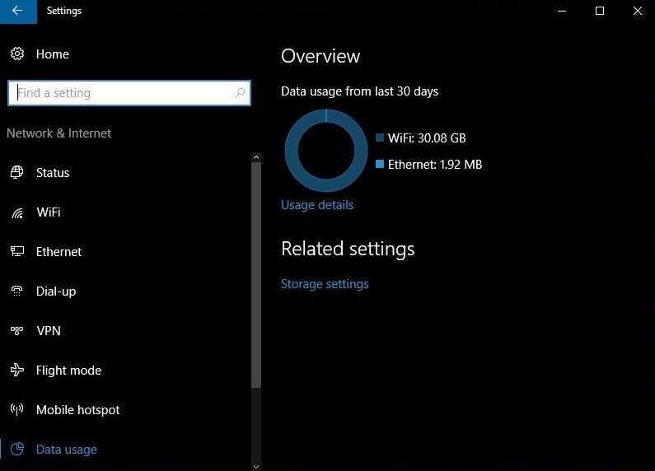
Task: Click the Dial-up phone icon
Action: [17, 291]
